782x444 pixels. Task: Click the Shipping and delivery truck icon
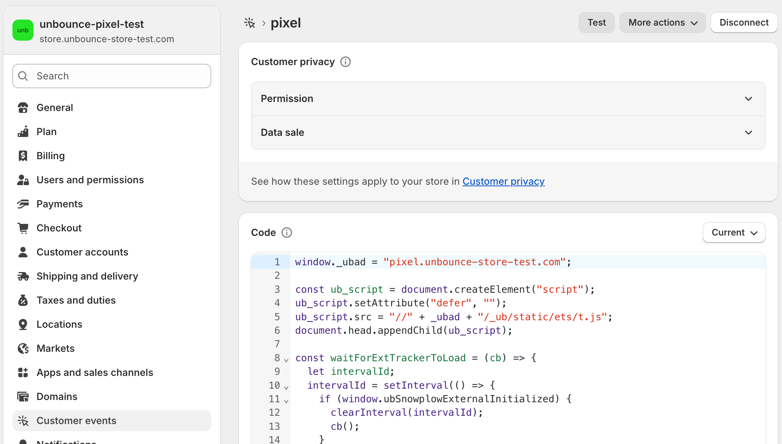click(23, 276)
